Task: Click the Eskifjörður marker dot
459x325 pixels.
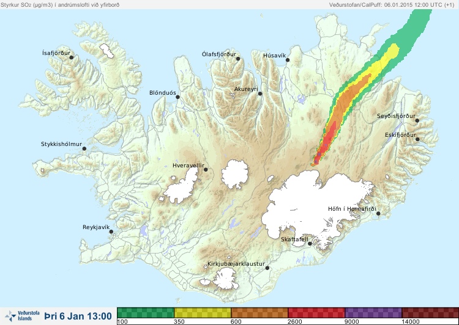Action: [x=417, y=139]
